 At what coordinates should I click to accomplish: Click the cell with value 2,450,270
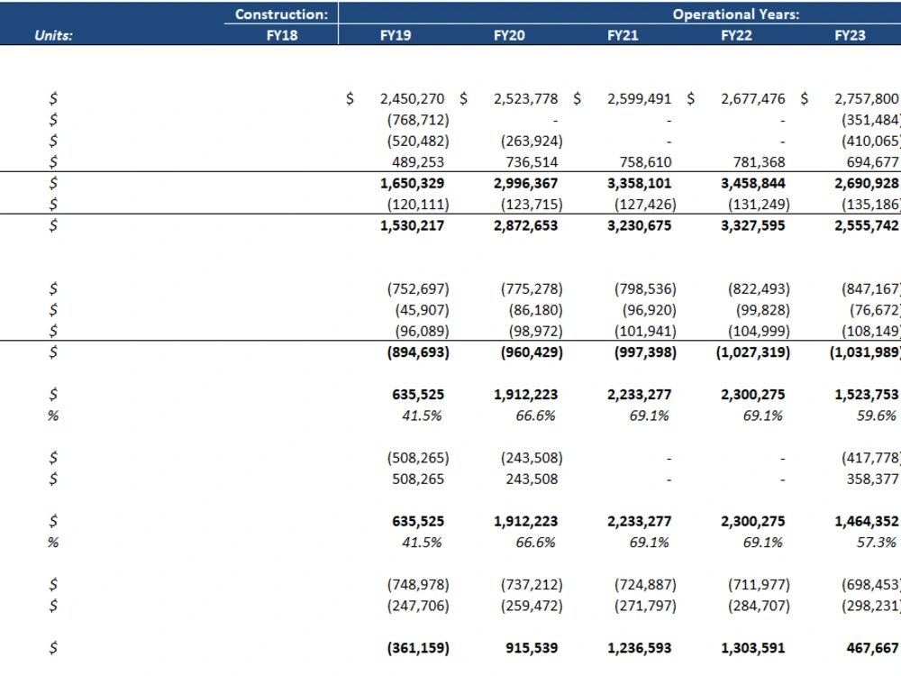[412, 99]
